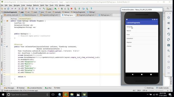This screenshot has width=174, height=97.
Task: Toggle the Structure tool window
Action: 2,30
